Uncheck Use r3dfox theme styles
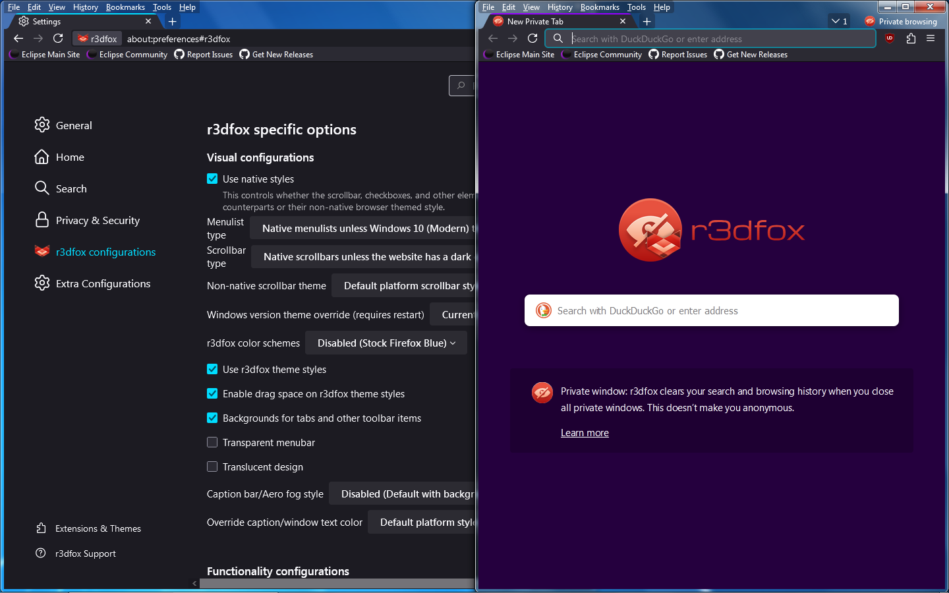This screenshot has width=949, height=593. tap(212, 369)
